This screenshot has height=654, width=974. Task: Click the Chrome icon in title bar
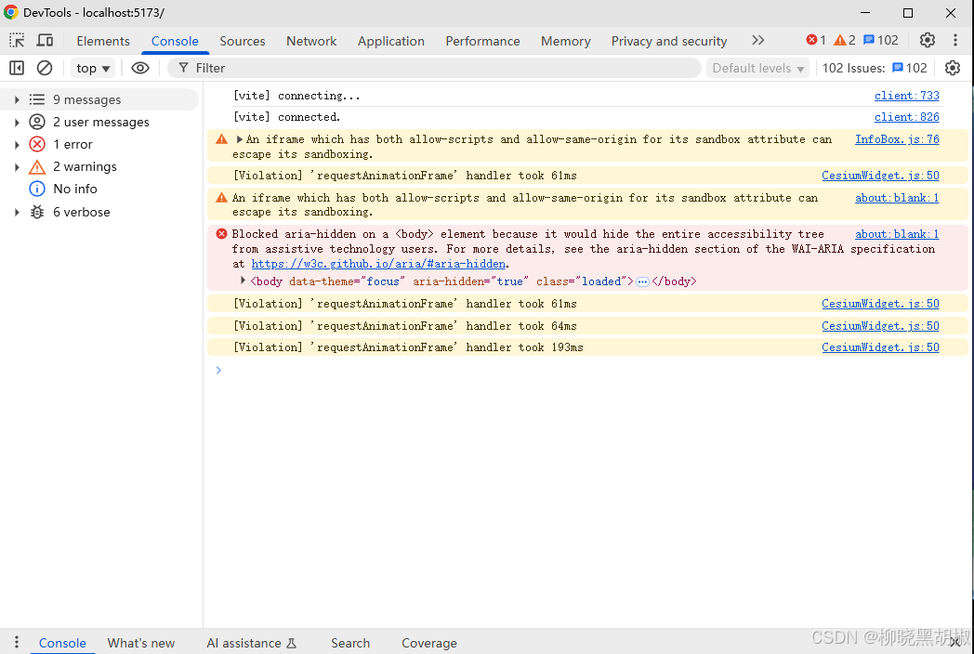click(10, 12)
